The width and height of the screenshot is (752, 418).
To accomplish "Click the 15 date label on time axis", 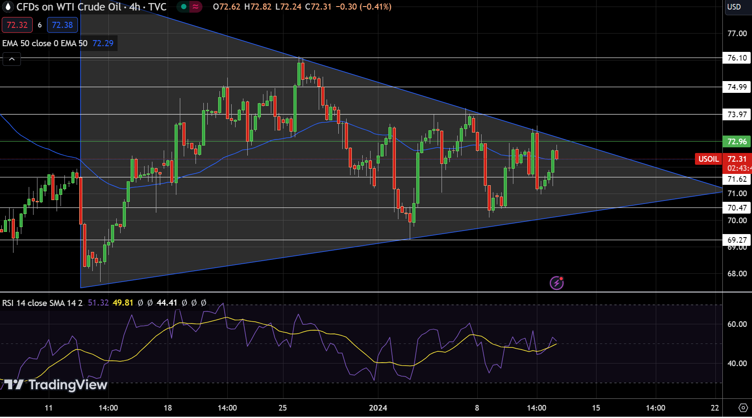I will [596, 408].
